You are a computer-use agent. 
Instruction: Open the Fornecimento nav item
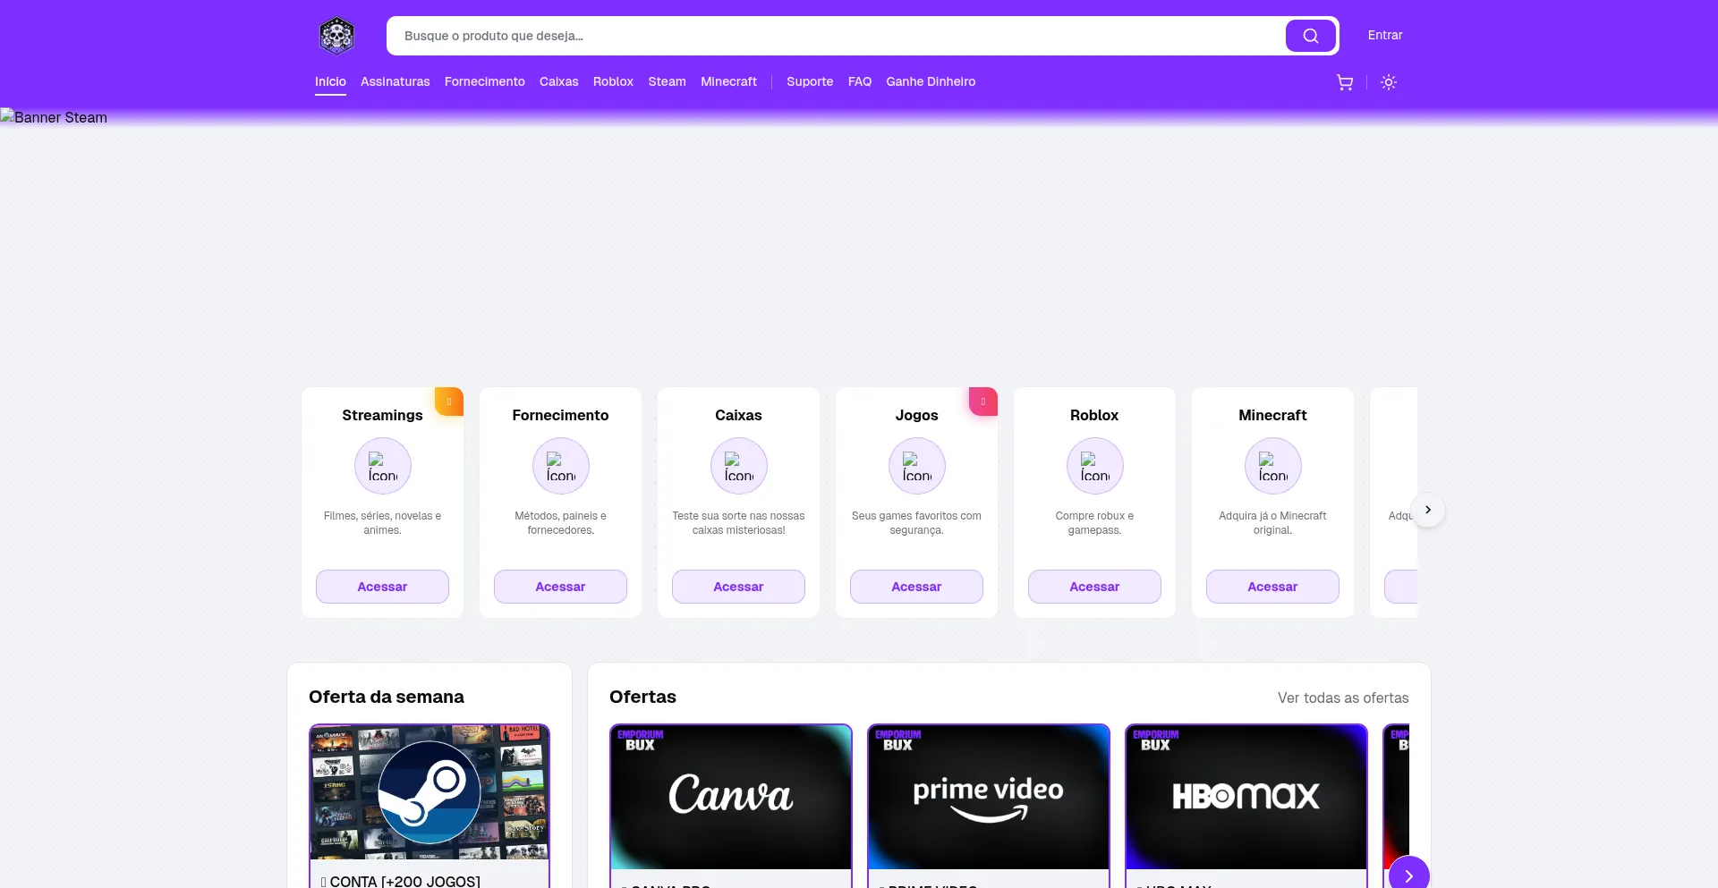(485, 81)
